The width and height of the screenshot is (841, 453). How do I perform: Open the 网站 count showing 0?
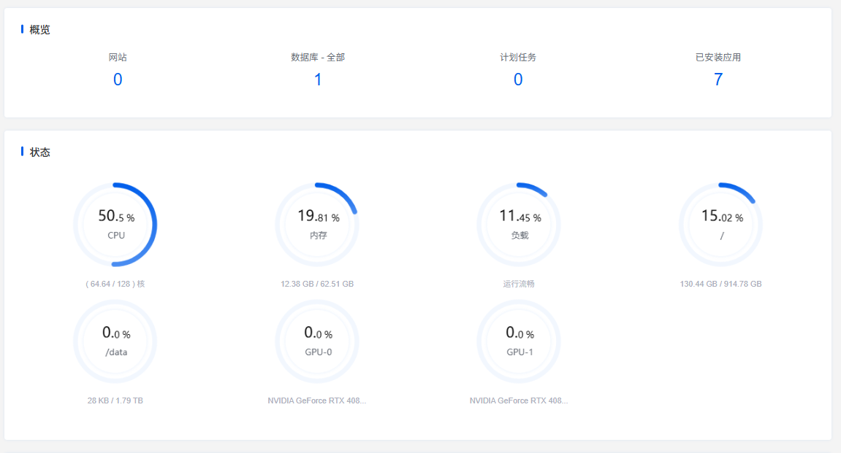(118, 80)
